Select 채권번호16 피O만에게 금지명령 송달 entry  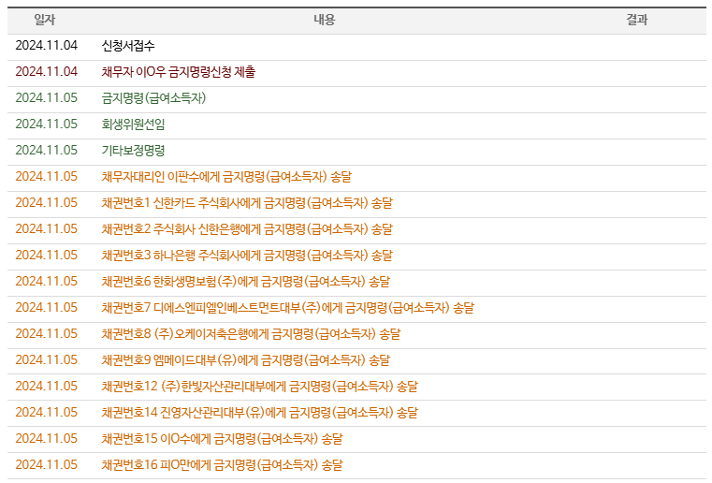click(222, 465)
